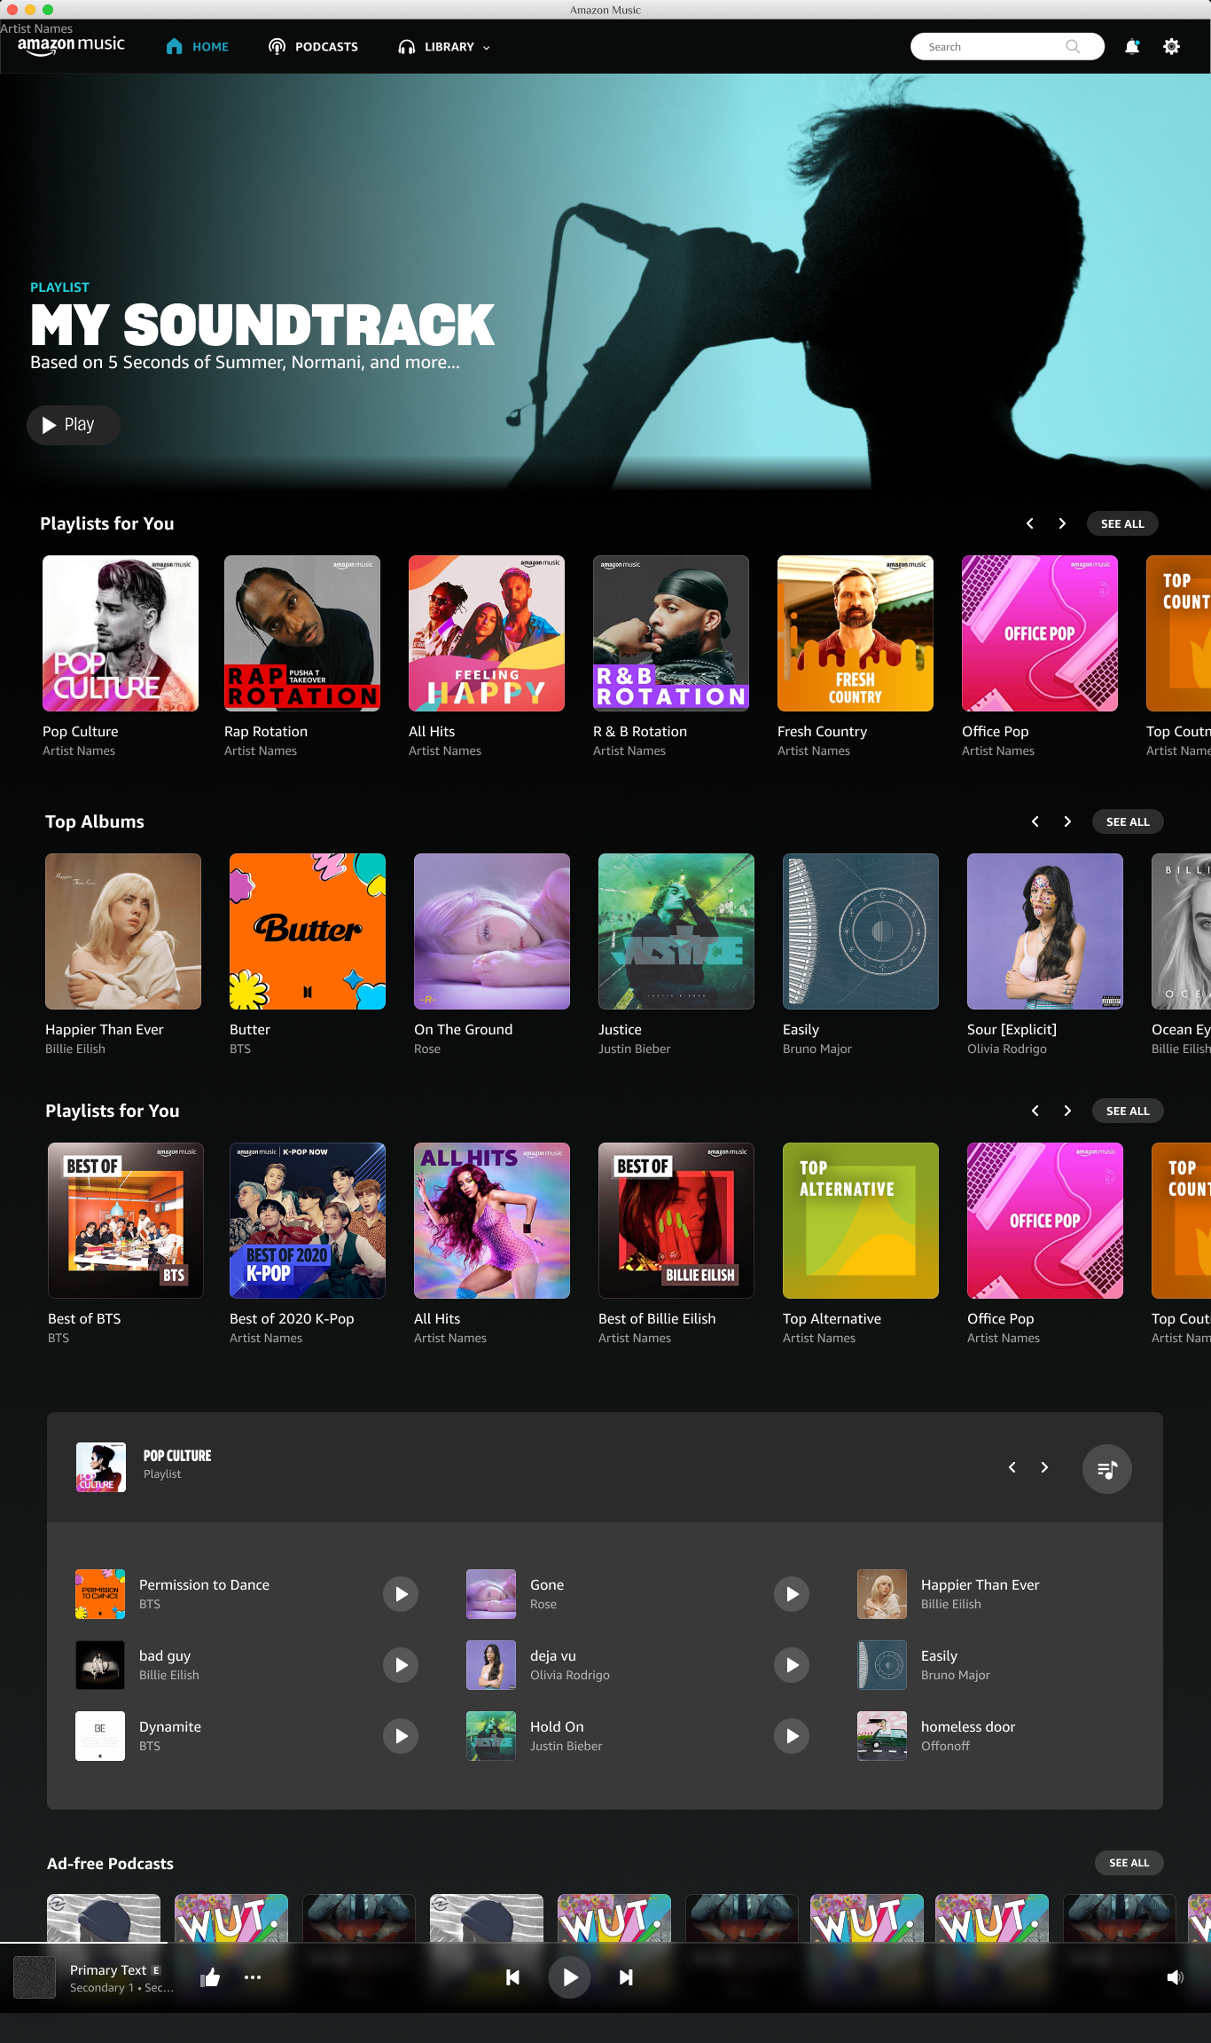Go to the Home tab
The height and width of the screenshot is (2043, 1211).
(198, 47)
